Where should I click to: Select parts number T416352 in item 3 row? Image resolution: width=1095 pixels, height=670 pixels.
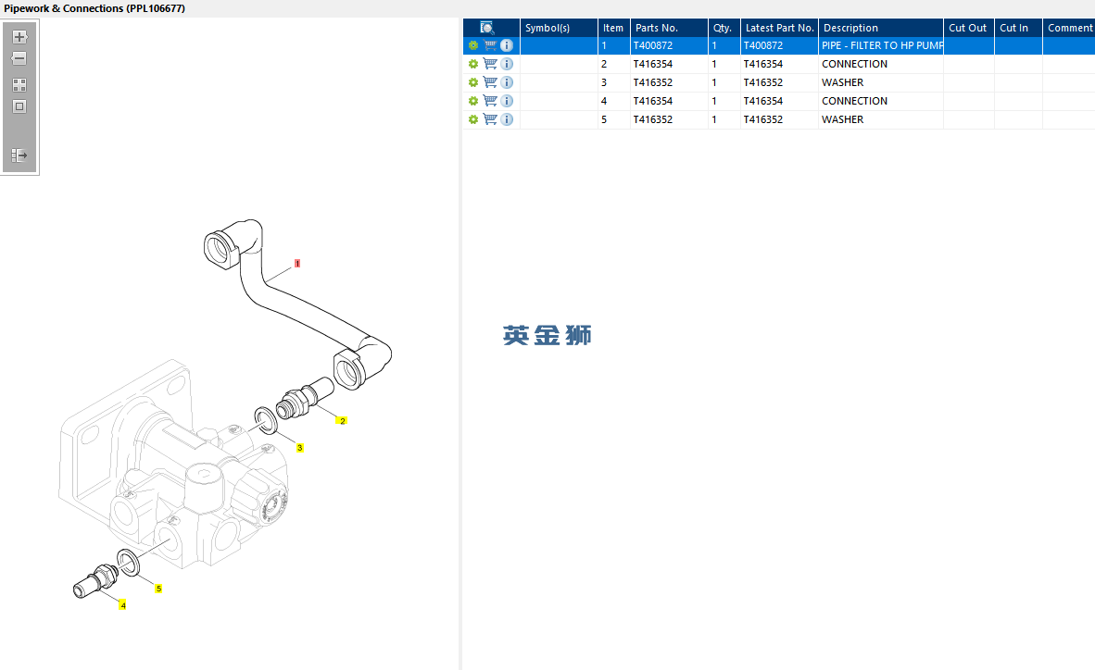click(x=653, y=82)
